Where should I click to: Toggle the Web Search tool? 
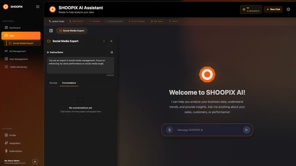76,21
